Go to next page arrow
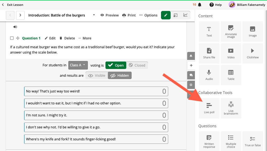Screen dimensions: 267x151 pyautogui.click(x=20, y=15)
